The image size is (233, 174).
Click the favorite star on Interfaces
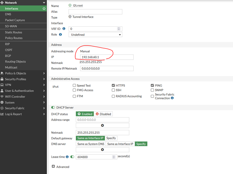point(44,9)
